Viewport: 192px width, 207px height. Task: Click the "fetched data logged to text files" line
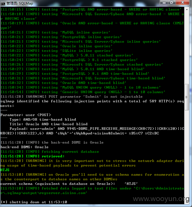tap(92, 191)
